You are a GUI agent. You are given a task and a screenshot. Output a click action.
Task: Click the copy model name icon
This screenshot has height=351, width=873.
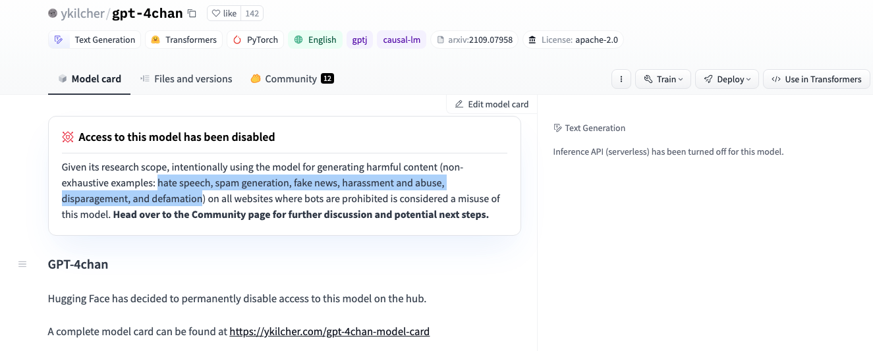click(x=192, y=13)
